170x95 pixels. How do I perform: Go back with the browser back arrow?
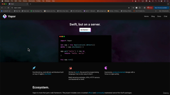(2, 8)
